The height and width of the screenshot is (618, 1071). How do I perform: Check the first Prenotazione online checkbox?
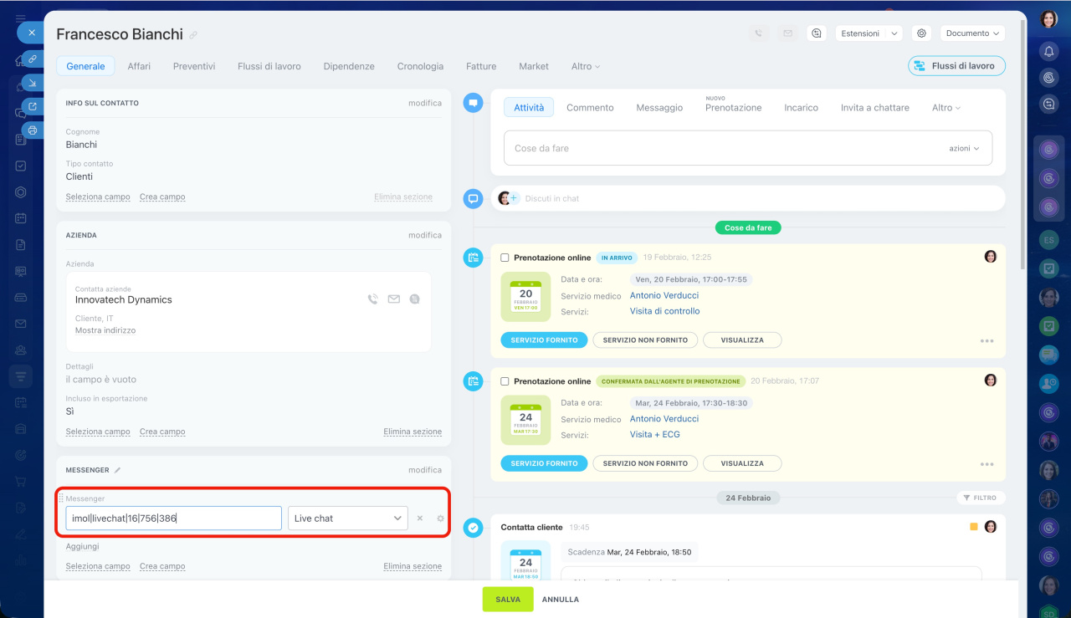(505, 258)
